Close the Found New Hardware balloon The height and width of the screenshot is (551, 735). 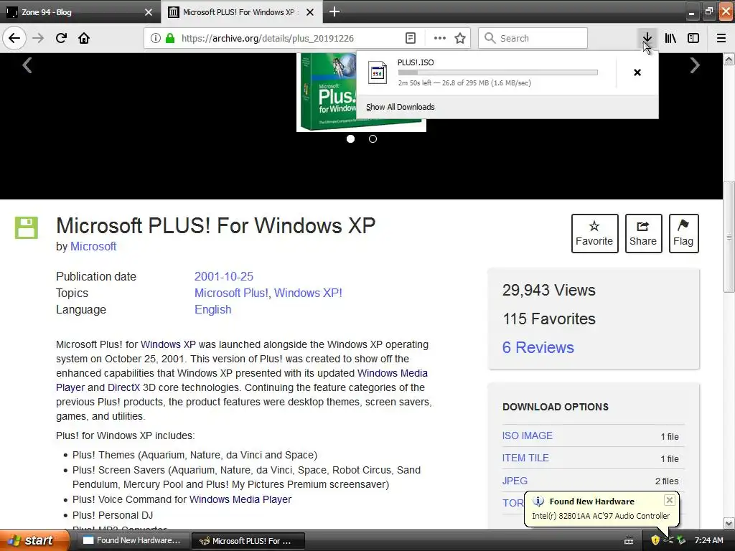click(670, 500)
